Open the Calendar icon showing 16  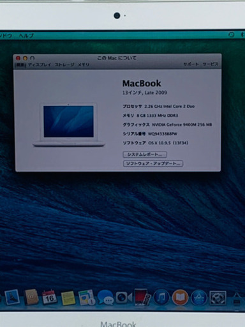click(49, 297)
